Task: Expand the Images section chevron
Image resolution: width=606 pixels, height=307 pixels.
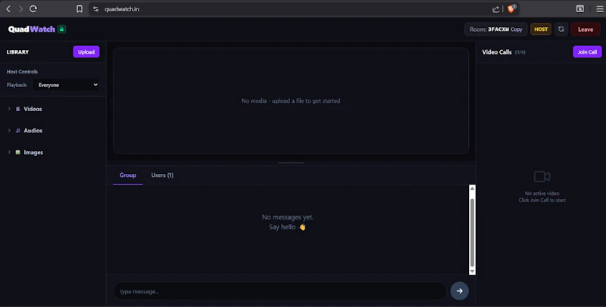Action: click(9, 152)
